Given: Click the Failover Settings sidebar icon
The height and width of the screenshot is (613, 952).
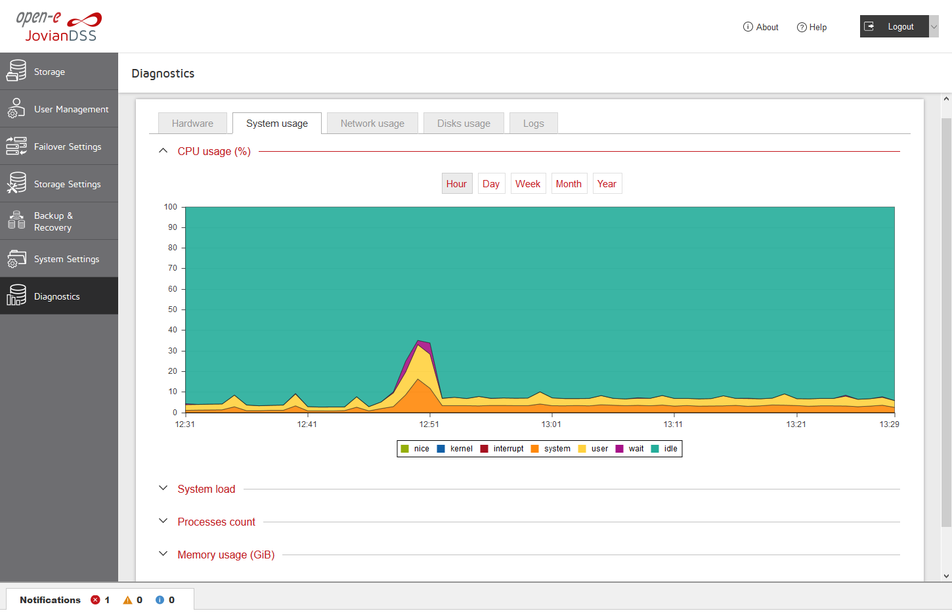Looking at the screenshot, I should (x=16, y=146).
